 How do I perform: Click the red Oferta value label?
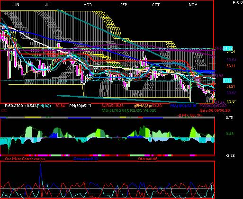[148, 159]
